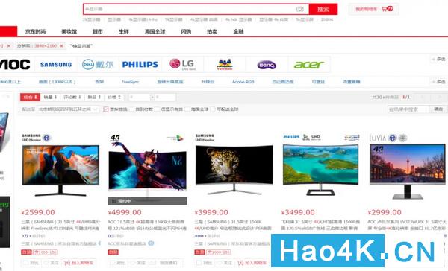Filter by Philips brand logo
This screenshot has height=271, width=448.
point(140,65)
